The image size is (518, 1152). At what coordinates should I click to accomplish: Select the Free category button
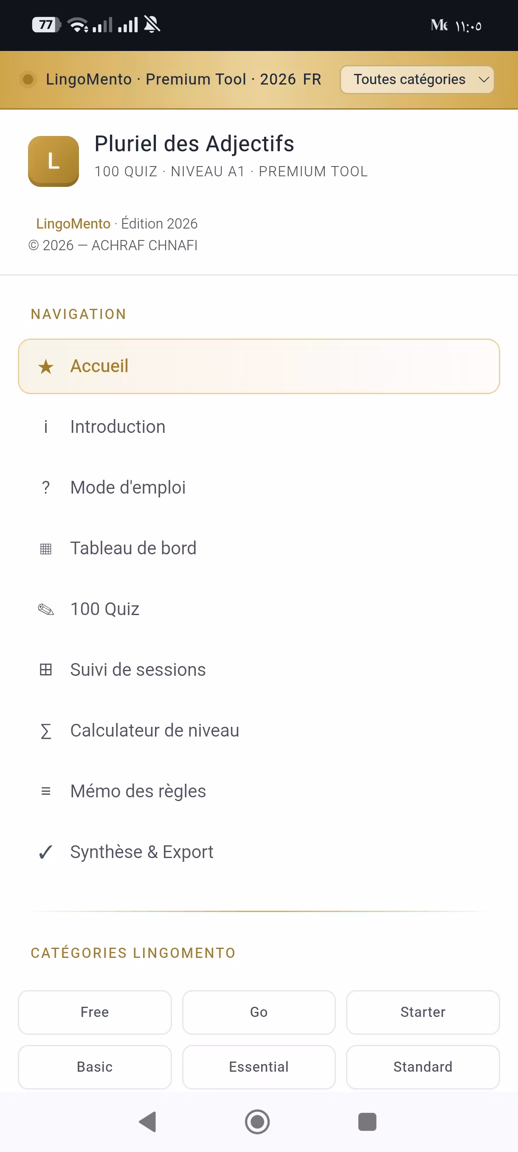(95, 1012)
